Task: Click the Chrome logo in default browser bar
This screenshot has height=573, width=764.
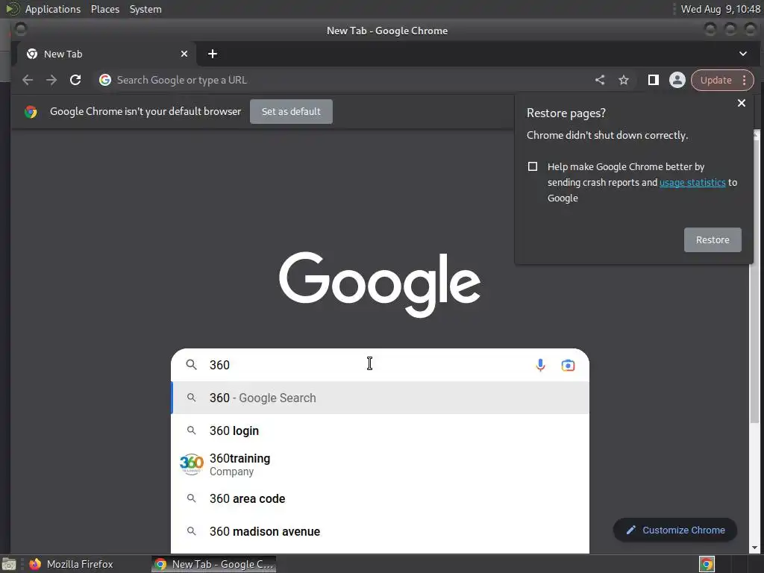Action: click(31, 112)
